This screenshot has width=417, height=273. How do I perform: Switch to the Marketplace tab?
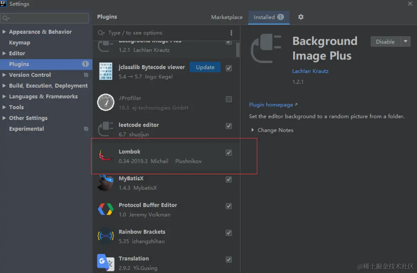point(227,17)
